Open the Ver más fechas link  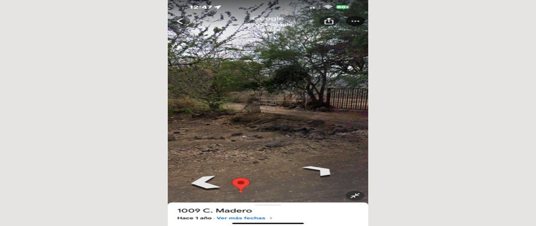click(x=241, y=218)
